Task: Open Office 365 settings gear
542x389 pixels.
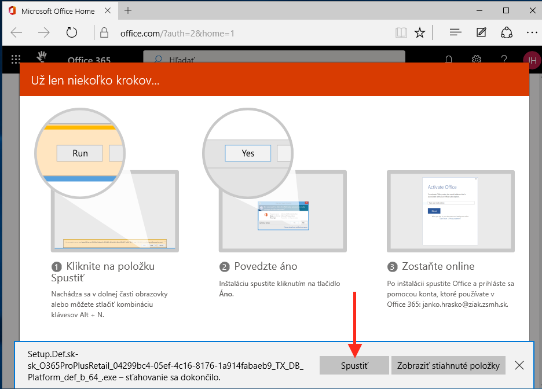Action: coord(477,60)
